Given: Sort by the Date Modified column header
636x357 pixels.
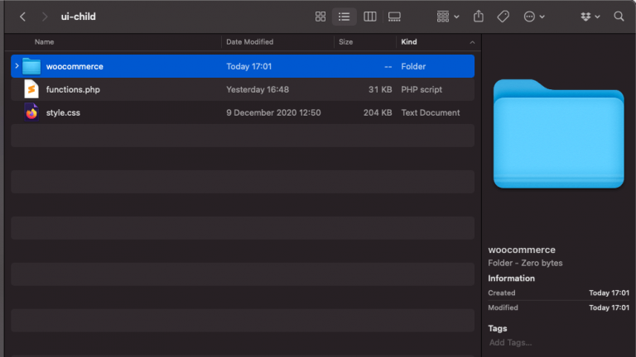Looking at the screenshot, I should click(250, 41).
